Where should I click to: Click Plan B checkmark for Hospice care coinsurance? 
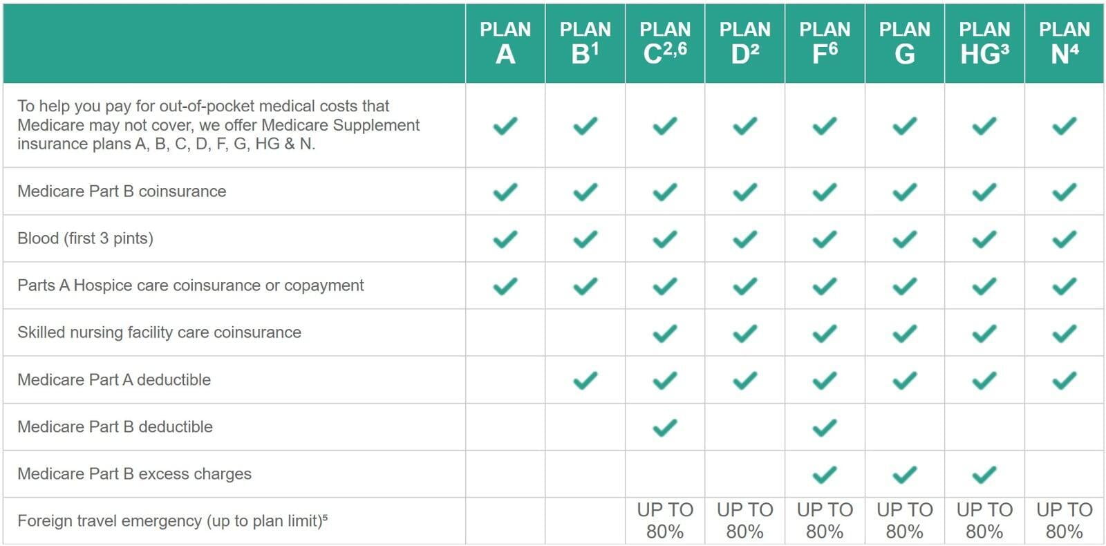point(585,285)
